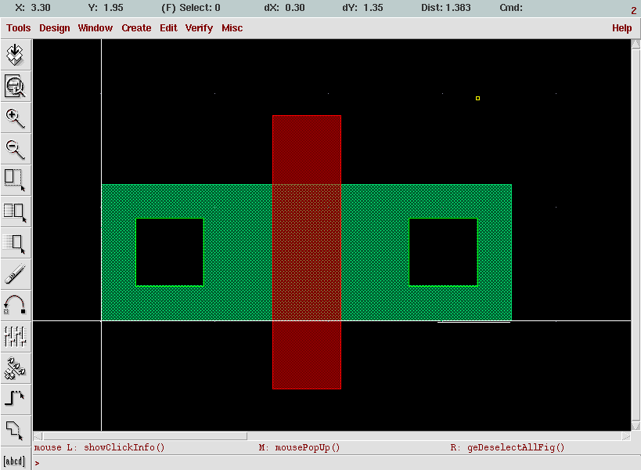Select the [abcd] Label tool

[16, 461]
